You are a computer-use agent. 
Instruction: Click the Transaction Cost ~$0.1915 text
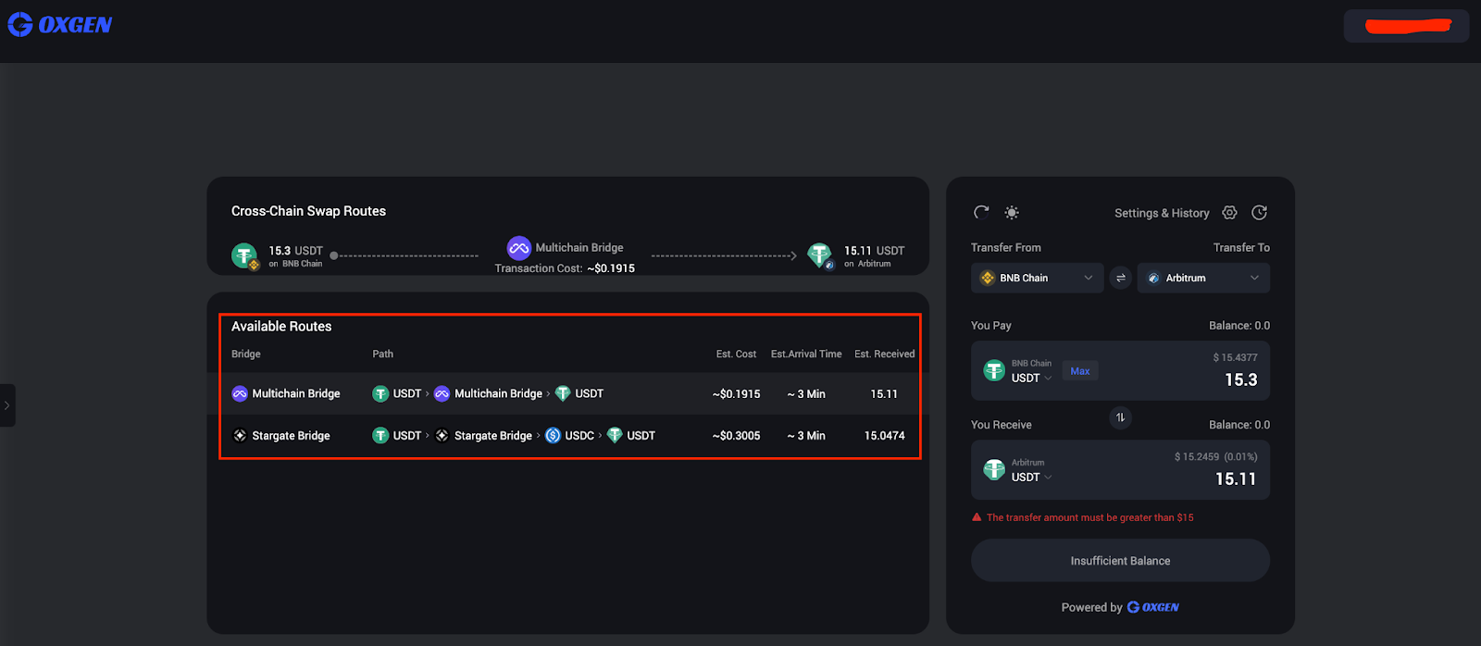pyautogui.click(x=565, y=268)
